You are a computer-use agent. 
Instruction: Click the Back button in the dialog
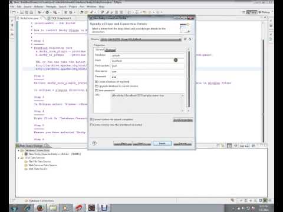[x=123, y=144]
